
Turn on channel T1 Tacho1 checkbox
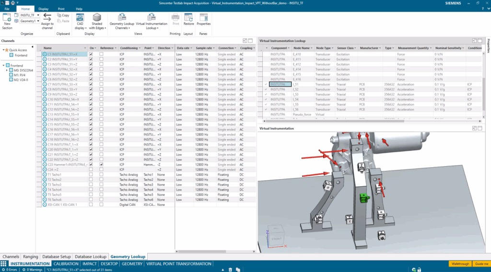91,175
